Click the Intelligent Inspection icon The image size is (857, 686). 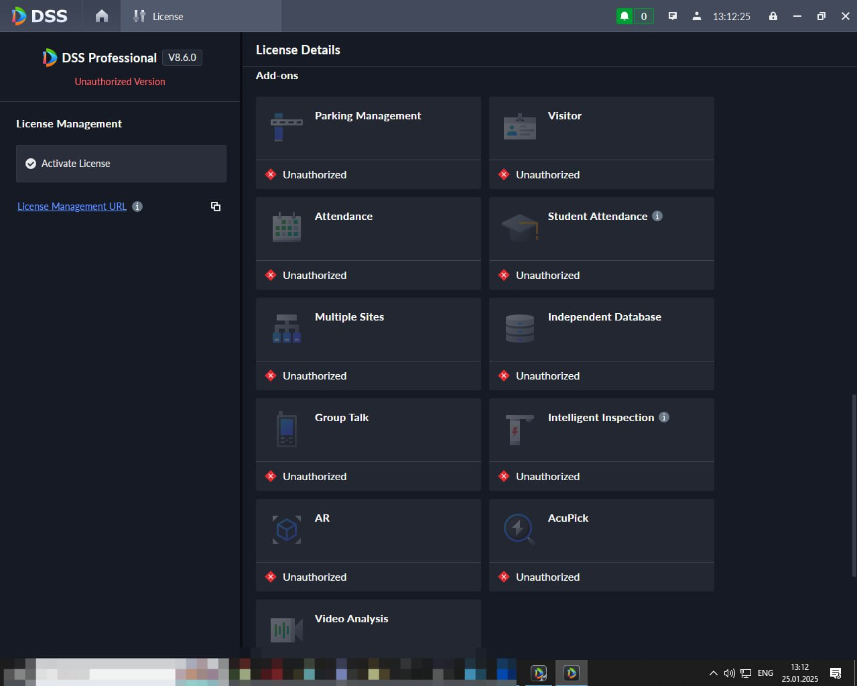(x=520, y=429)
